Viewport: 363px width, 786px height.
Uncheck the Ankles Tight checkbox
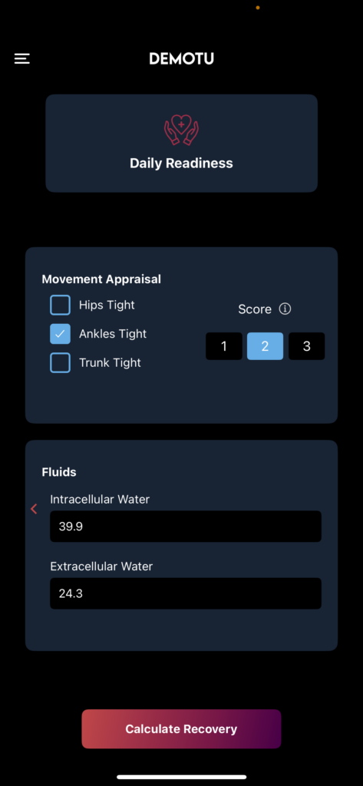tap(60, 334)
